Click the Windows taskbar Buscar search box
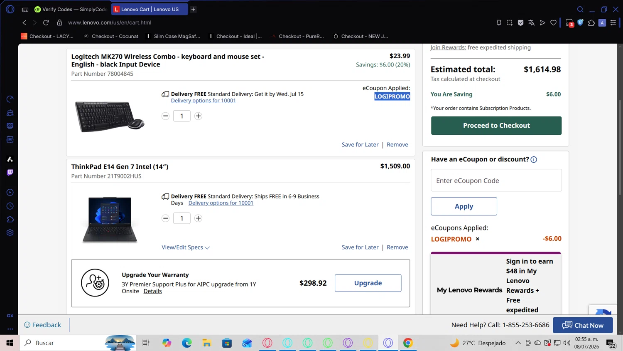This screenshot has height=351, width=623. [x=78, y=343]
